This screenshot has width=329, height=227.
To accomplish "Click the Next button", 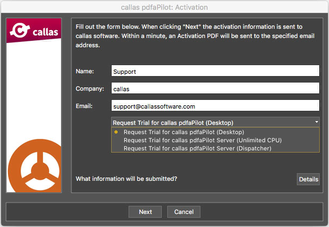I will [x=145, y=212].
